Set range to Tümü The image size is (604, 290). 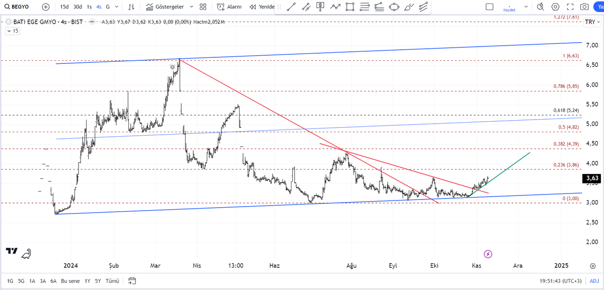[x=112, y=281]
